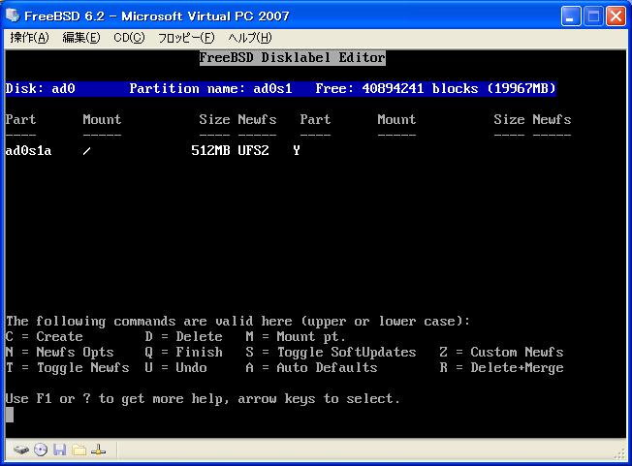
Task: Click the UFS2 newfs value
Action: pyautogui.click(x=253, y=150)
